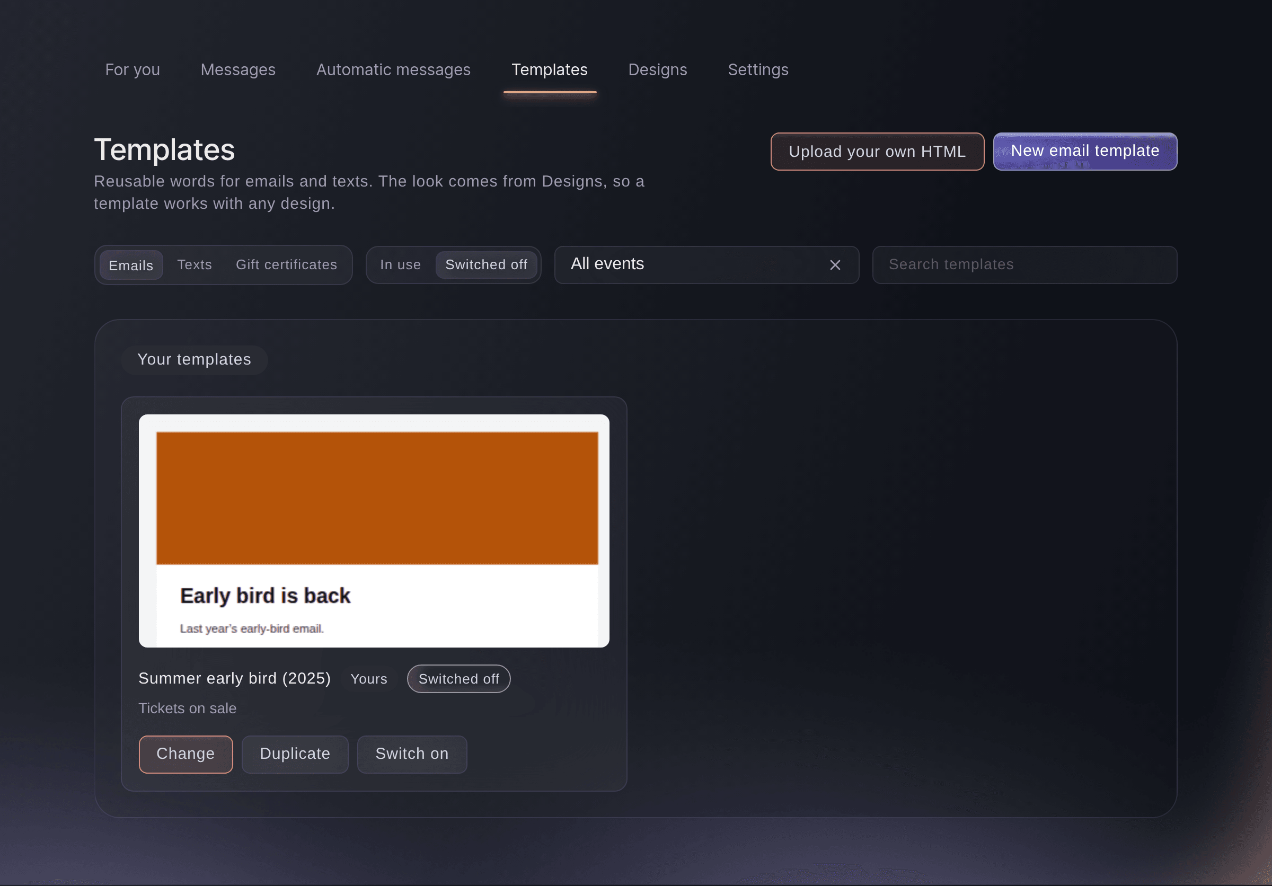This screenshot has width=1272, height=886.
Task: Select the Emails filter segment
Action: [x=131, y=265]
